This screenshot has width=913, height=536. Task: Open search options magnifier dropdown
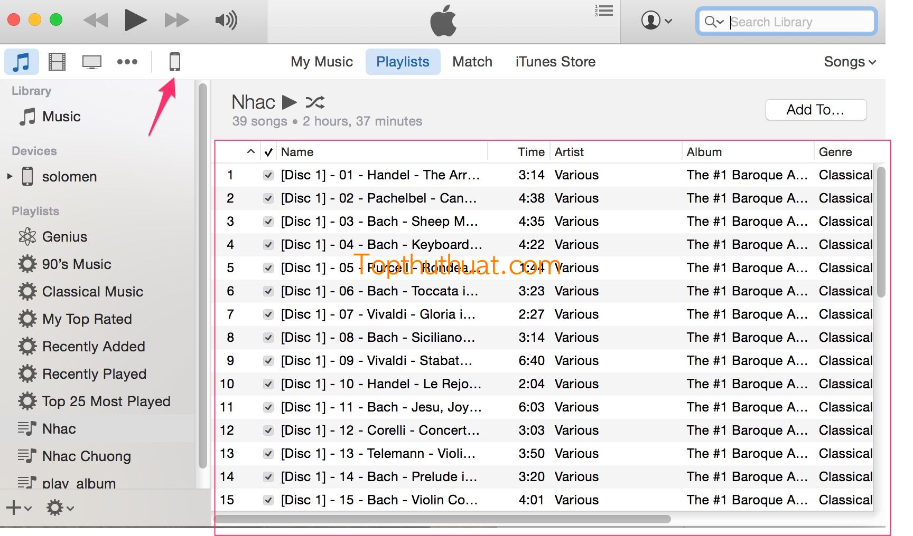click(714, 22)
